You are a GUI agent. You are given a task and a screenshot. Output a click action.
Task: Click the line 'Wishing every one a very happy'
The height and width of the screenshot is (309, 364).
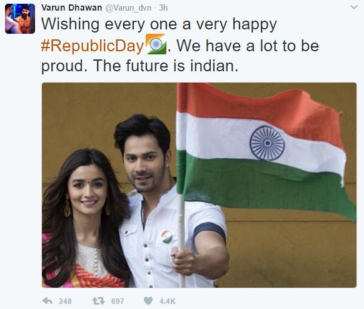(x=159, y=25)
